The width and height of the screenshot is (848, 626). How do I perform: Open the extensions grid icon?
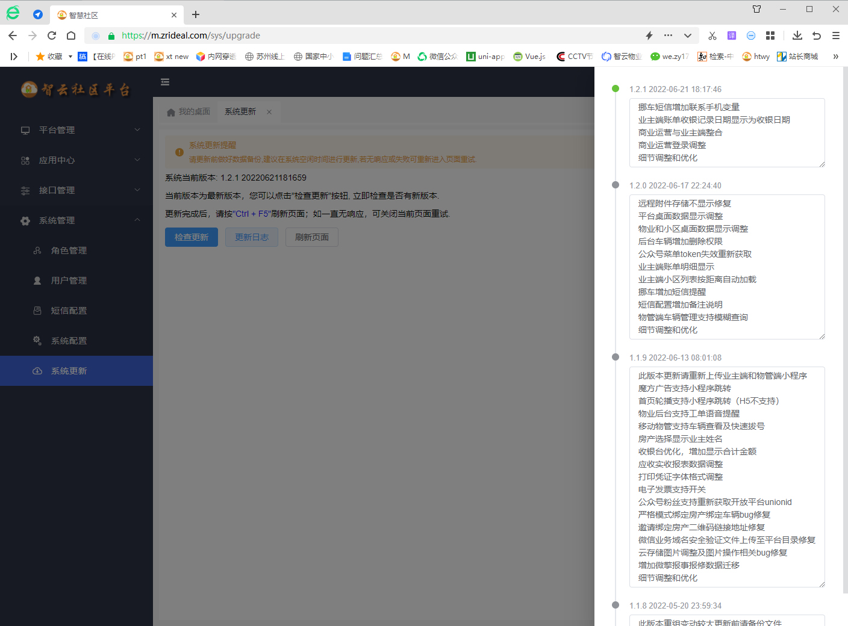click(x=770, y=36)
